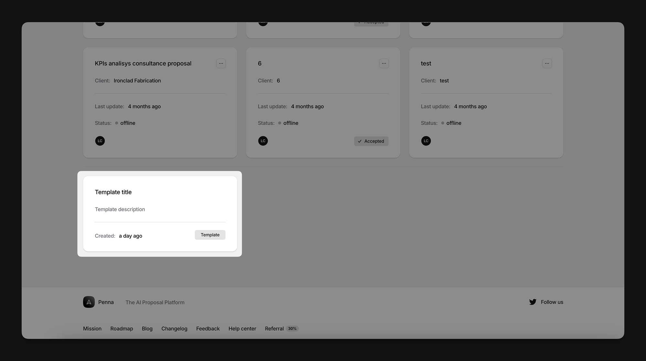This screenshot has width=646, height=361.
Task: Click the LC avatar on KPIs proposal card
Action: 100,141
